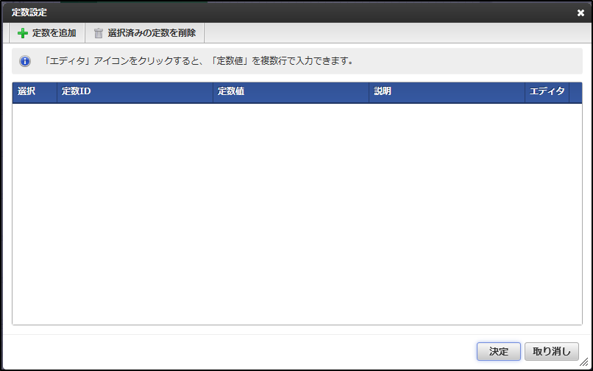Click the 定数設定 dialog title text
Viewport: 593px width, 371px height.
(29, 13)
